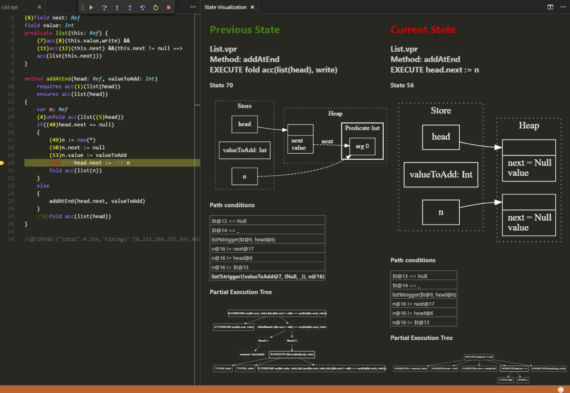Click 'Predicate list' label in Previous State heap

pyautogui.click(x=362, y=128)
